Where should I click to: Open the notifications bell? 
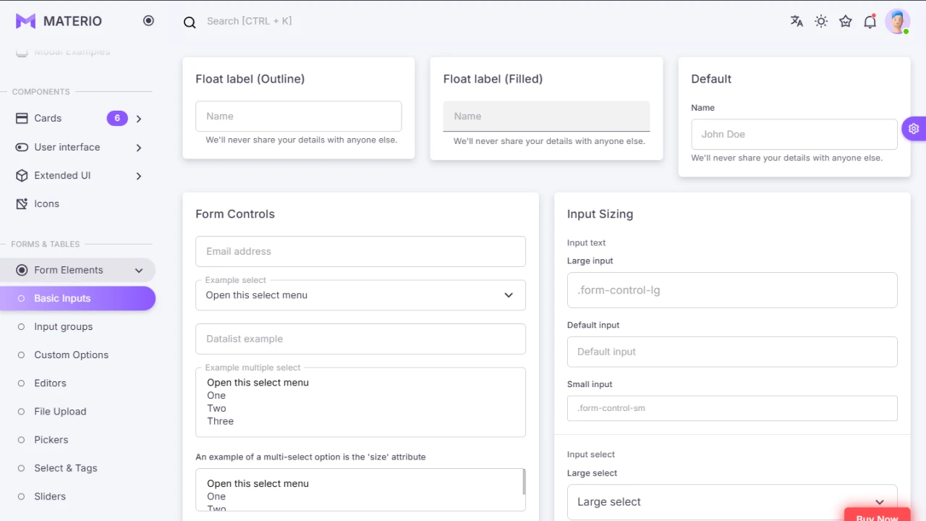point(870,21)
